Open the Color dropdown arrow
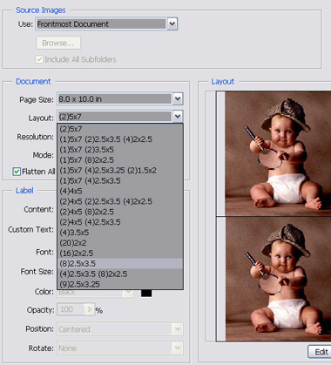 128,293
